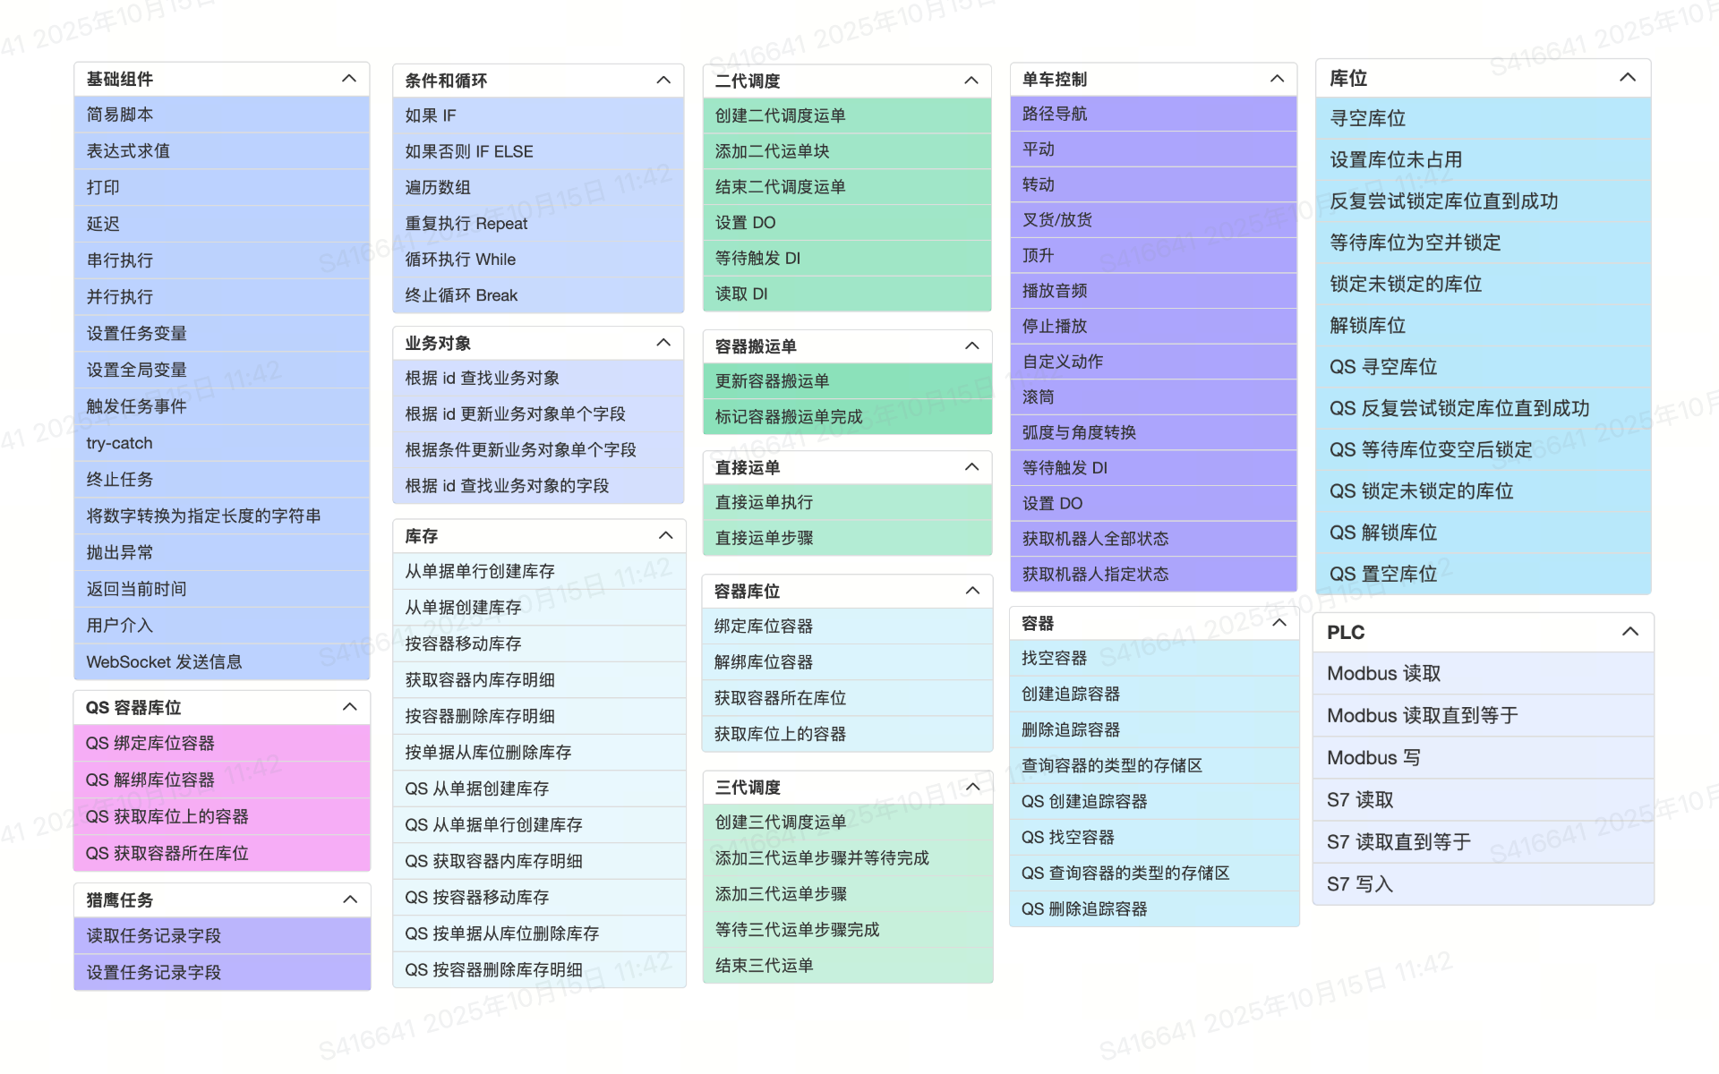The height and width of the screenshot is (1074, 1719).
Task: Collapse the 容器搬运单 group arrow
Action: 972,345
